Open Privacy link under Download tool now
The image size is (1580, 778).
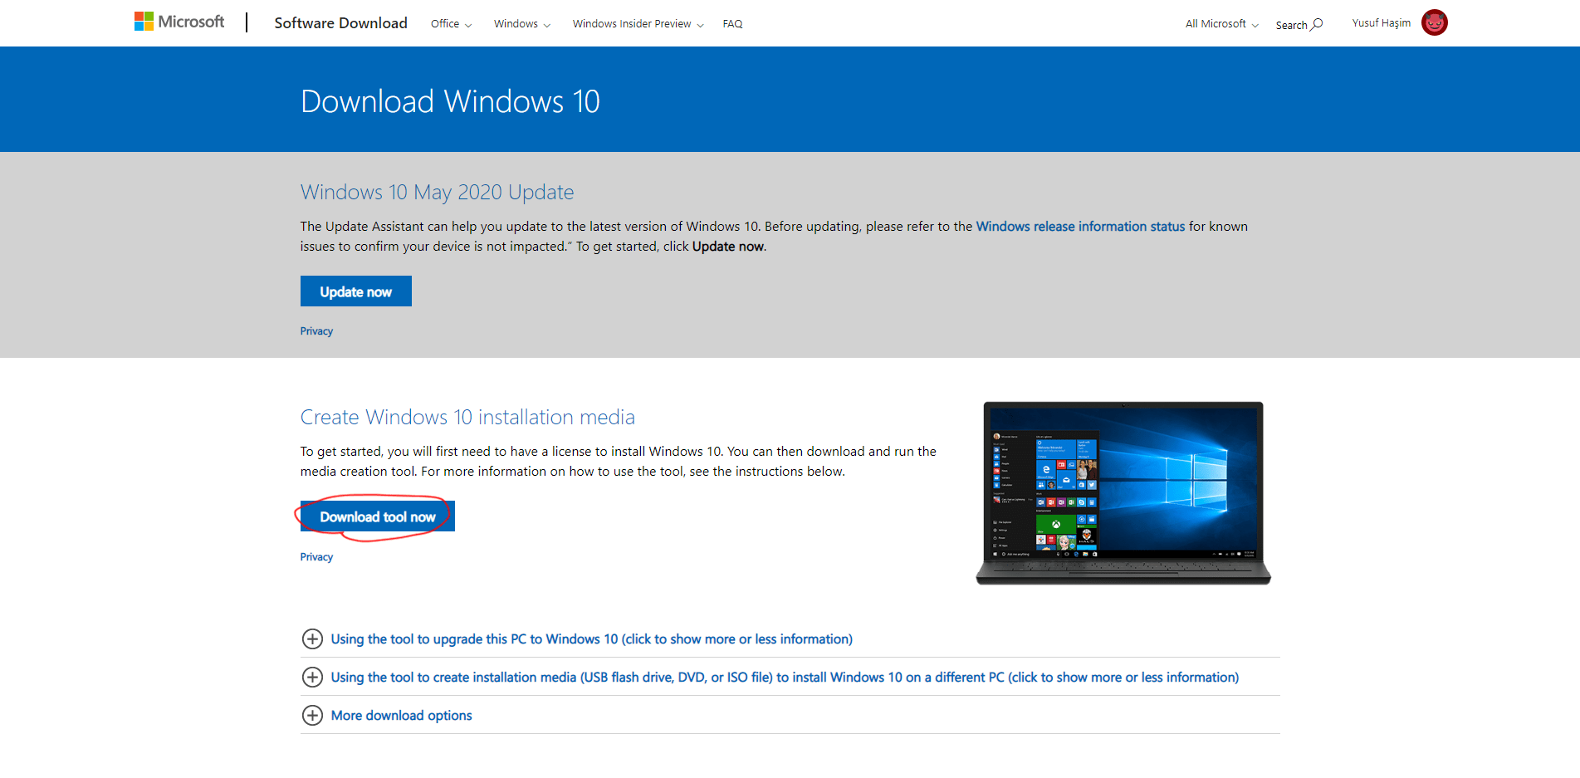[x=316, y=557]
